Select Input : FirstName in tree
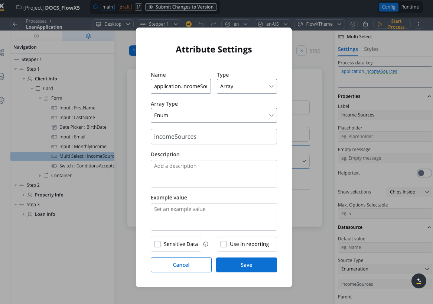The image size is (433, 304). click(62, 108)
